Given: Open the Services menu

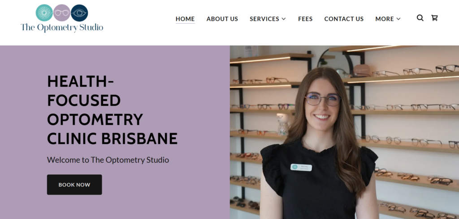Looking at the screenshot, I should [268, 19].
